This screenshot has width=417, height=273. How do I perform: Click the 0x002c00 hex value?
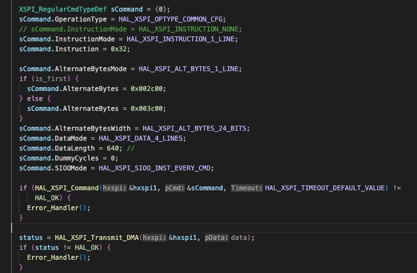coord(146,89)
